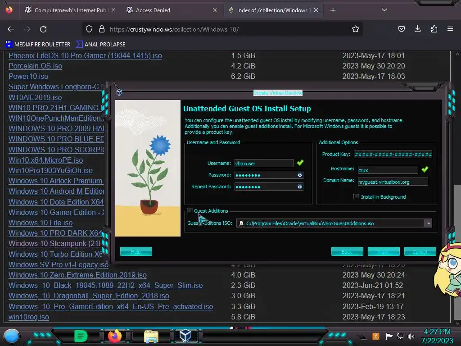Screen dimensions: 461x346
Task: Enable Install in Background checkbox
Action: point(356,196)
